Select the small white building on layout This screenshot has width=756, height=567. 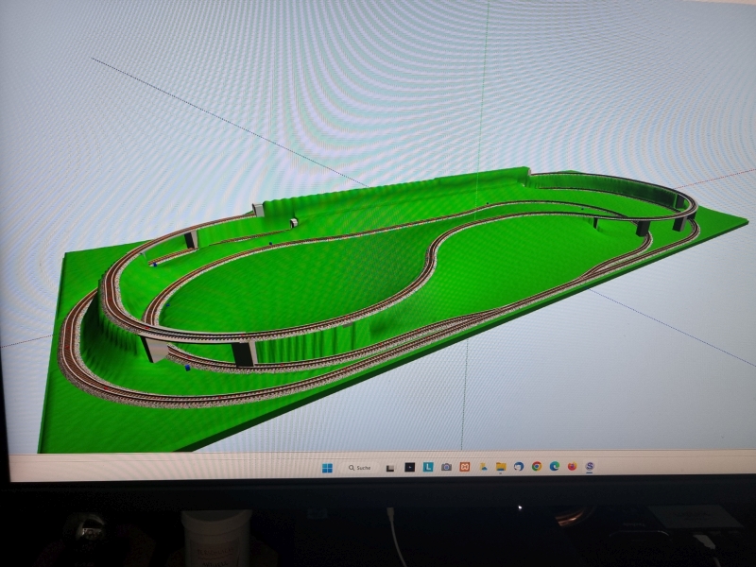pyautogui.click(x=295, y=223)
